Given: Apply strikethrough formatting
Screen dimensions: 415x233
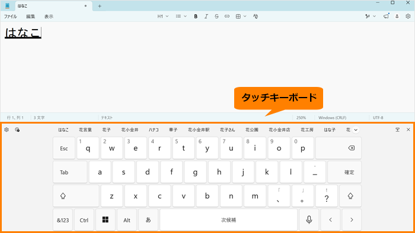Looking at the screenshot, I should 216,17.
